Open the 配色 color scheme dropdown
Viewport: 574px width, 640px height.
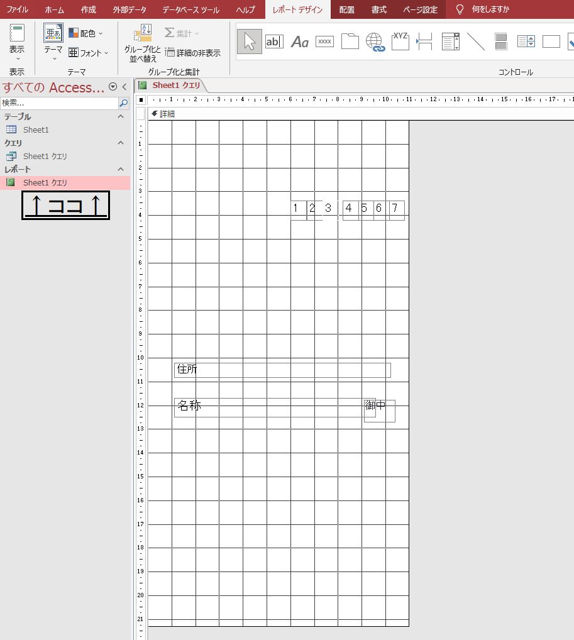coord(86,33)
